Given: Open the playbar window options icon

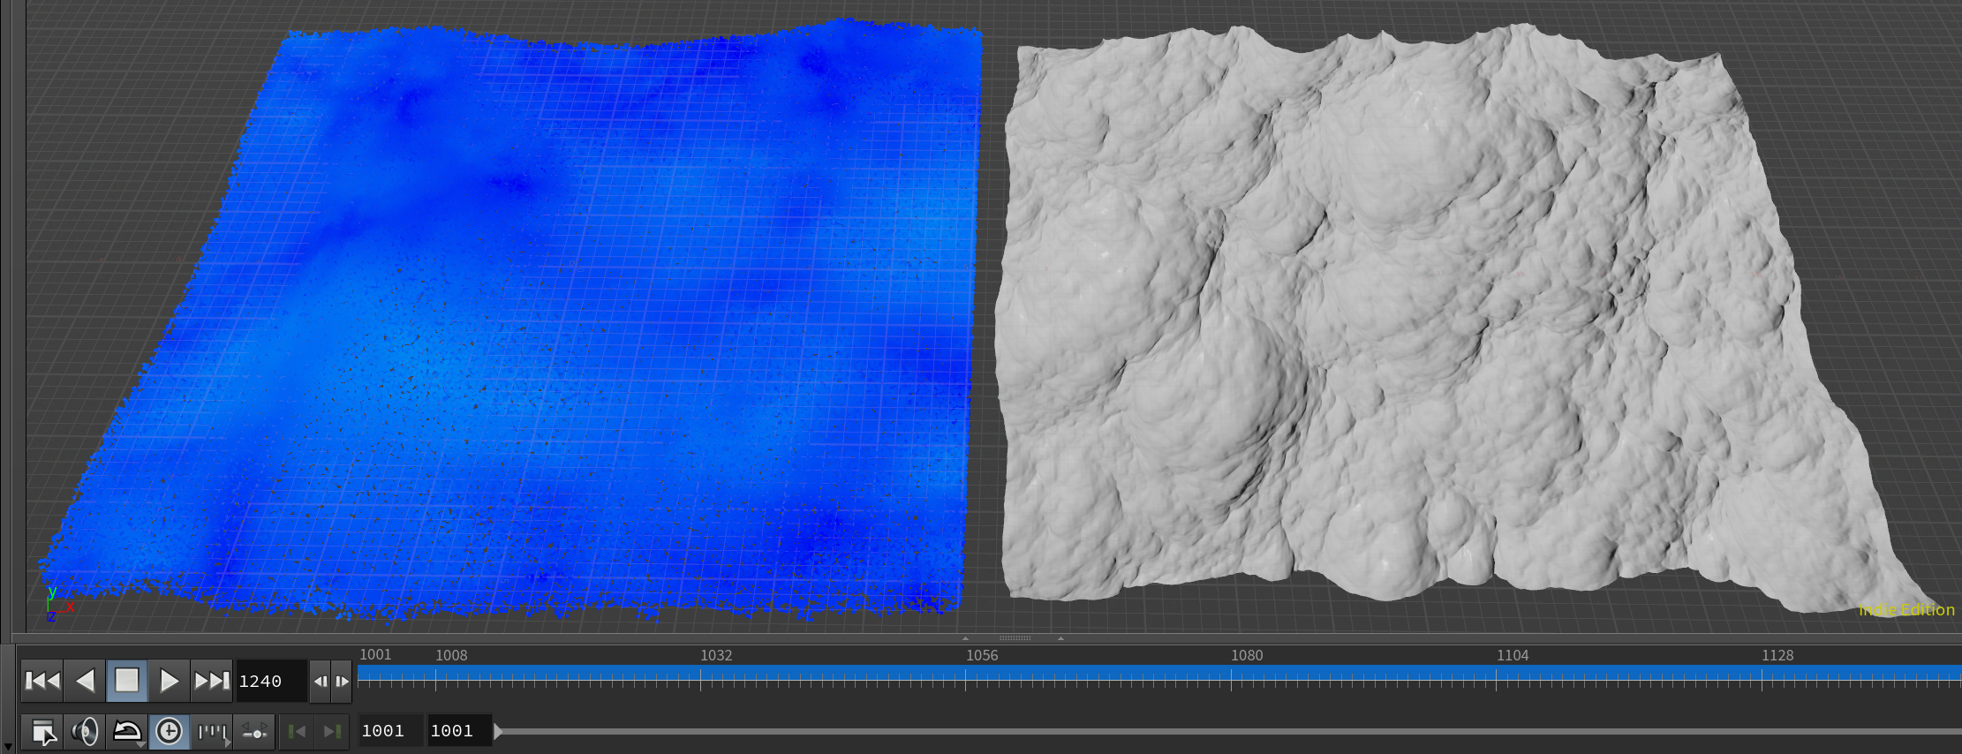Looking at the screenshot, I should (42, 732).
